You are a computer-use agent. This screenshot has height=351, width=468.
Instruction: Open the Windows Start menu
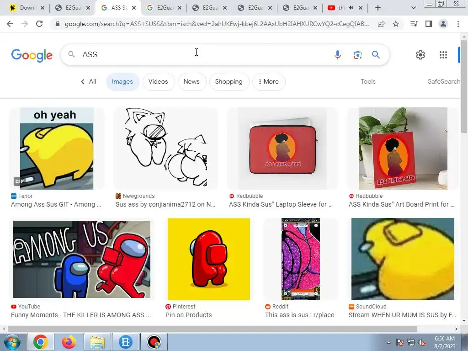tap(12, 342)
